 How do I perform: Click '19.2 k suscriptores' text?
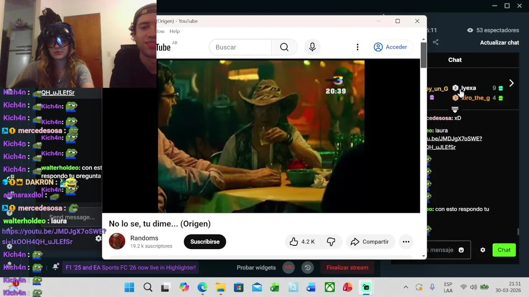coord(151,246)
